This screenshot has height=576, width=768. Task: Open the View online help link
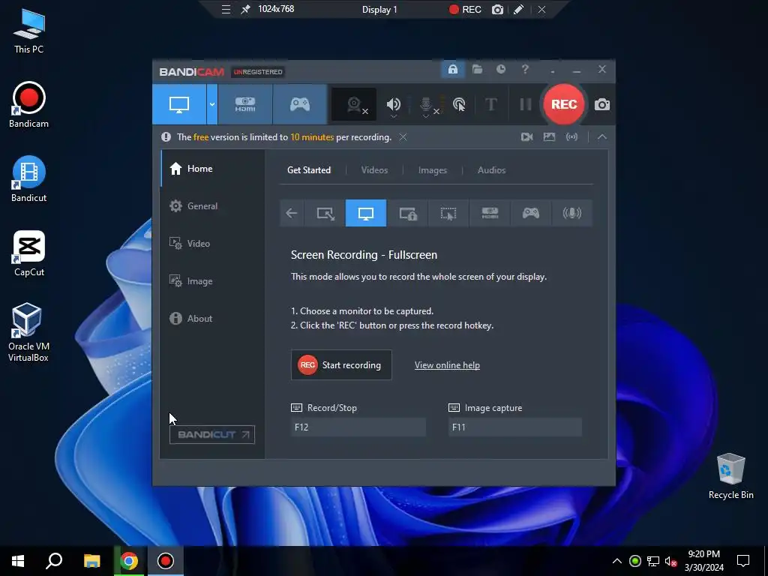tap(447, 365)
